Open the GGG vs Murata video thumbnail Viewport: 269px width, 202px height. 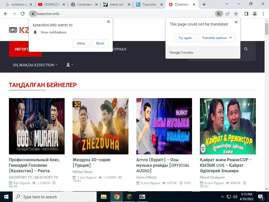click(x=37, y=126)
